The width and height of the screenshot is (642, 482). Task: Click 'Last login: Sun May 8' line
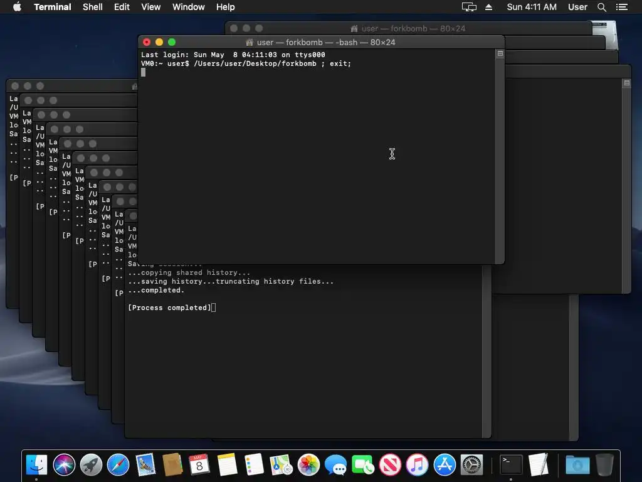pyautogui.click(x=233, y=55)
